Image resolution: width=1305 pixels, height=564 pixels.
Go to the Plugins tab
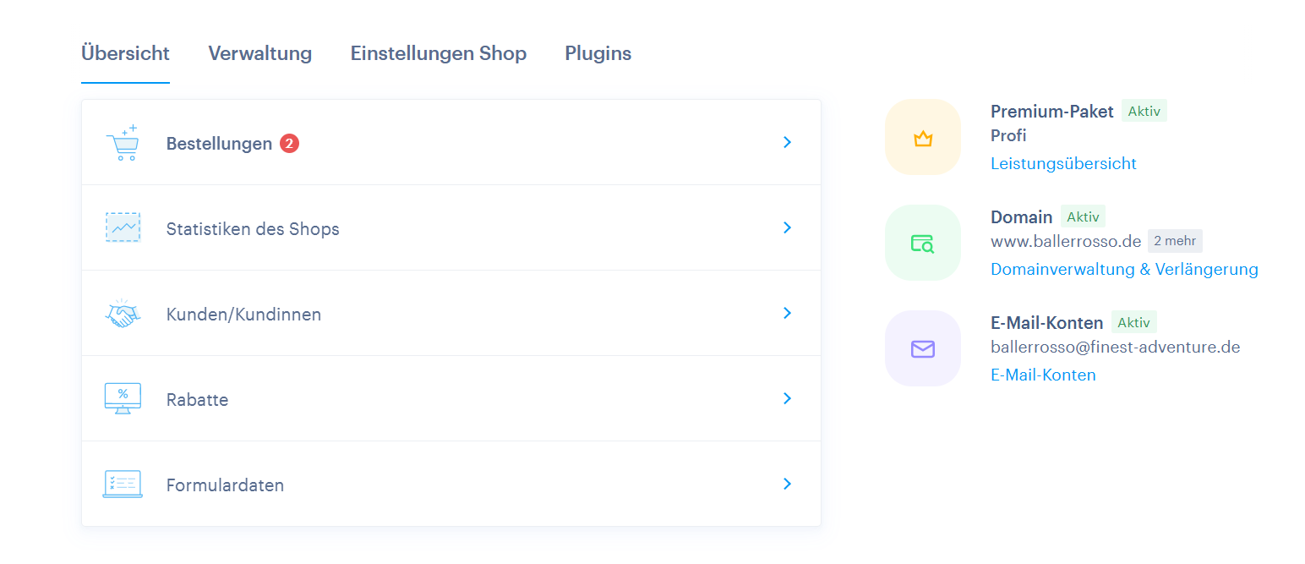(598, 53)
